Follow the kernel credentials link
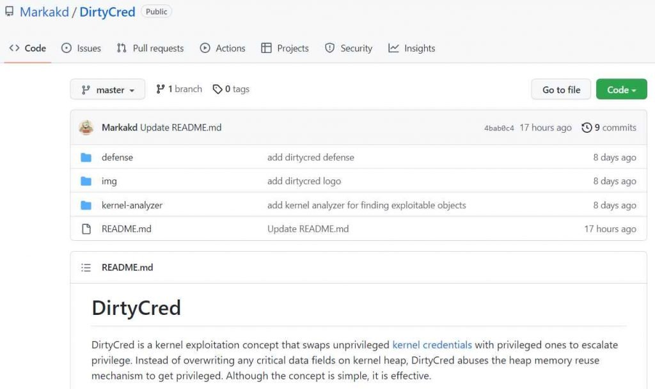655x389 pixels. pyautogui.click(x=432, y=345)
